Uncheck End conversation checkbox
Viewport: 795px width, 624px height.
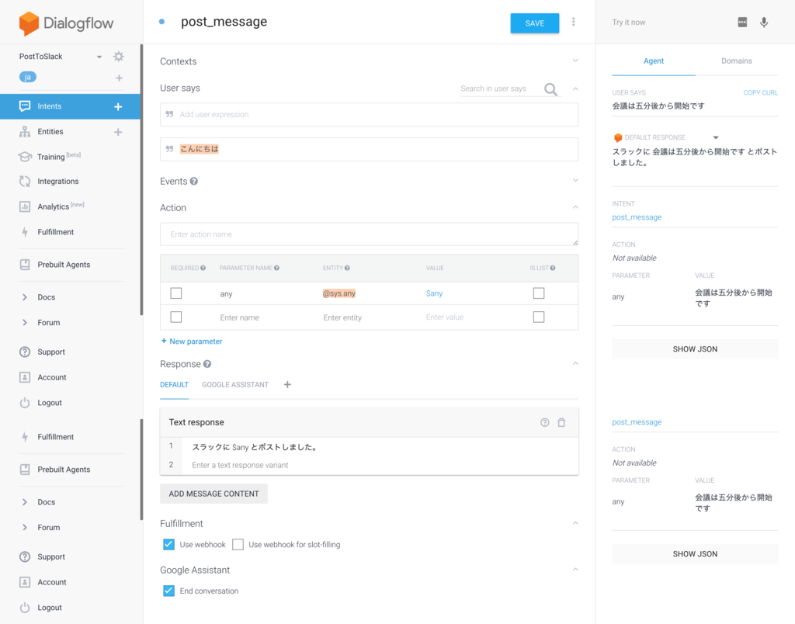[168, 591]
